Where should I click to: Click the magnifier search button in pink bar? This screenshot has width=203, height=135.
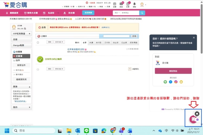coord(142,13)
